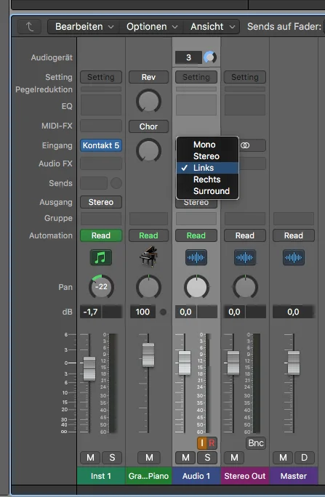The image size is (325, 497).
Task: Expand the Ansicht dropdown menu
Action: tap(212, 27)
